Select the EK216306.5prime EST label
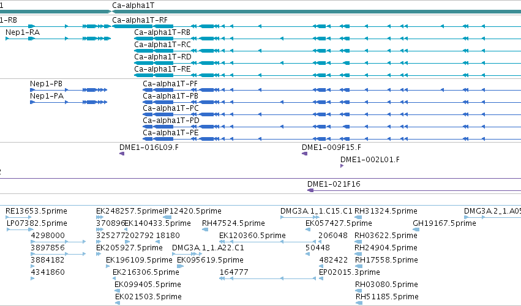The height and width of the screenshot is (306, 521). [146, 273]
